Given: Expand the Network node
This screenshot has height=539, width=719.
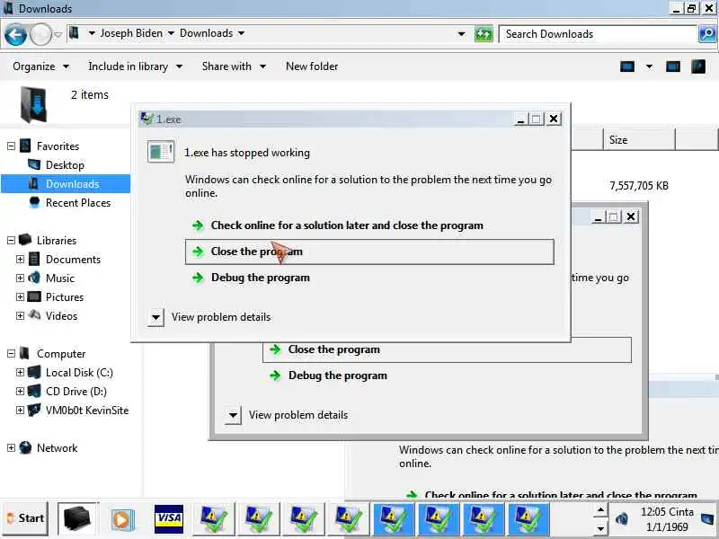Looking at the screenshot, I should coord(11,447).
